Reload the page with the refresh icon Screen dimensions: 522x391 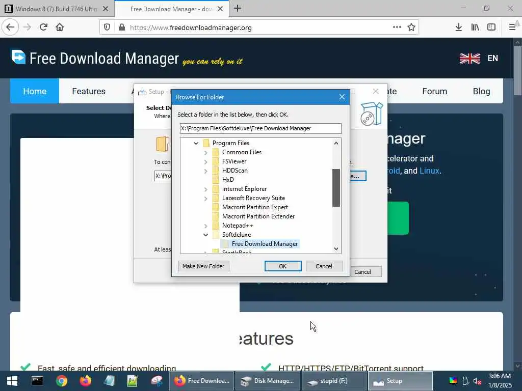pos(43,27)
